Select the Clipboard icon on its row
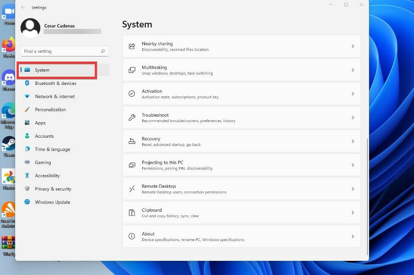The image size is (414, 275). click(x=131, y=213)
